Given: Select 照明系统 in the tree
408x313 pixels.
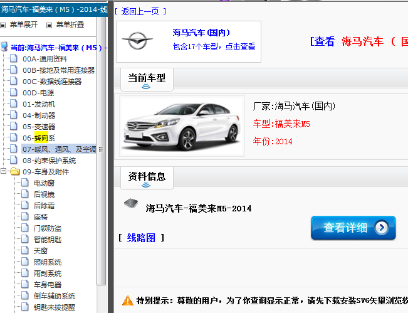Looking at the screenshot, I should pos(47,262).
